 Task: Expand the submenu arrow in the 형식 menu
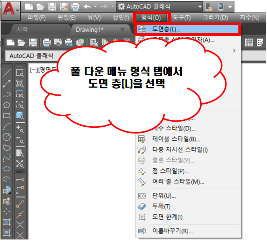pyautogui.click(x=234, y=50)
